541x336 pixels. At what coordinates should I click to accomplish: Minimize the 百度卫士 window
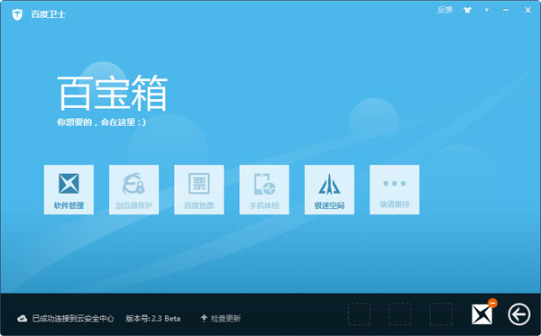click(506, 10)
